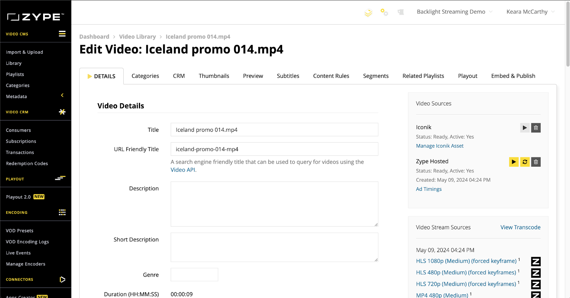Open Library in sidebar
This screenshot has width=570, height=298.
click(x=14, y=63)
